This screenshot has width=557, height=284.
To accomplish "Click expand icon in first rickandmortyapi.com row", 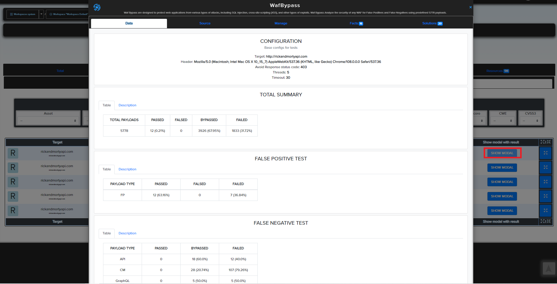I will [546, 153].
